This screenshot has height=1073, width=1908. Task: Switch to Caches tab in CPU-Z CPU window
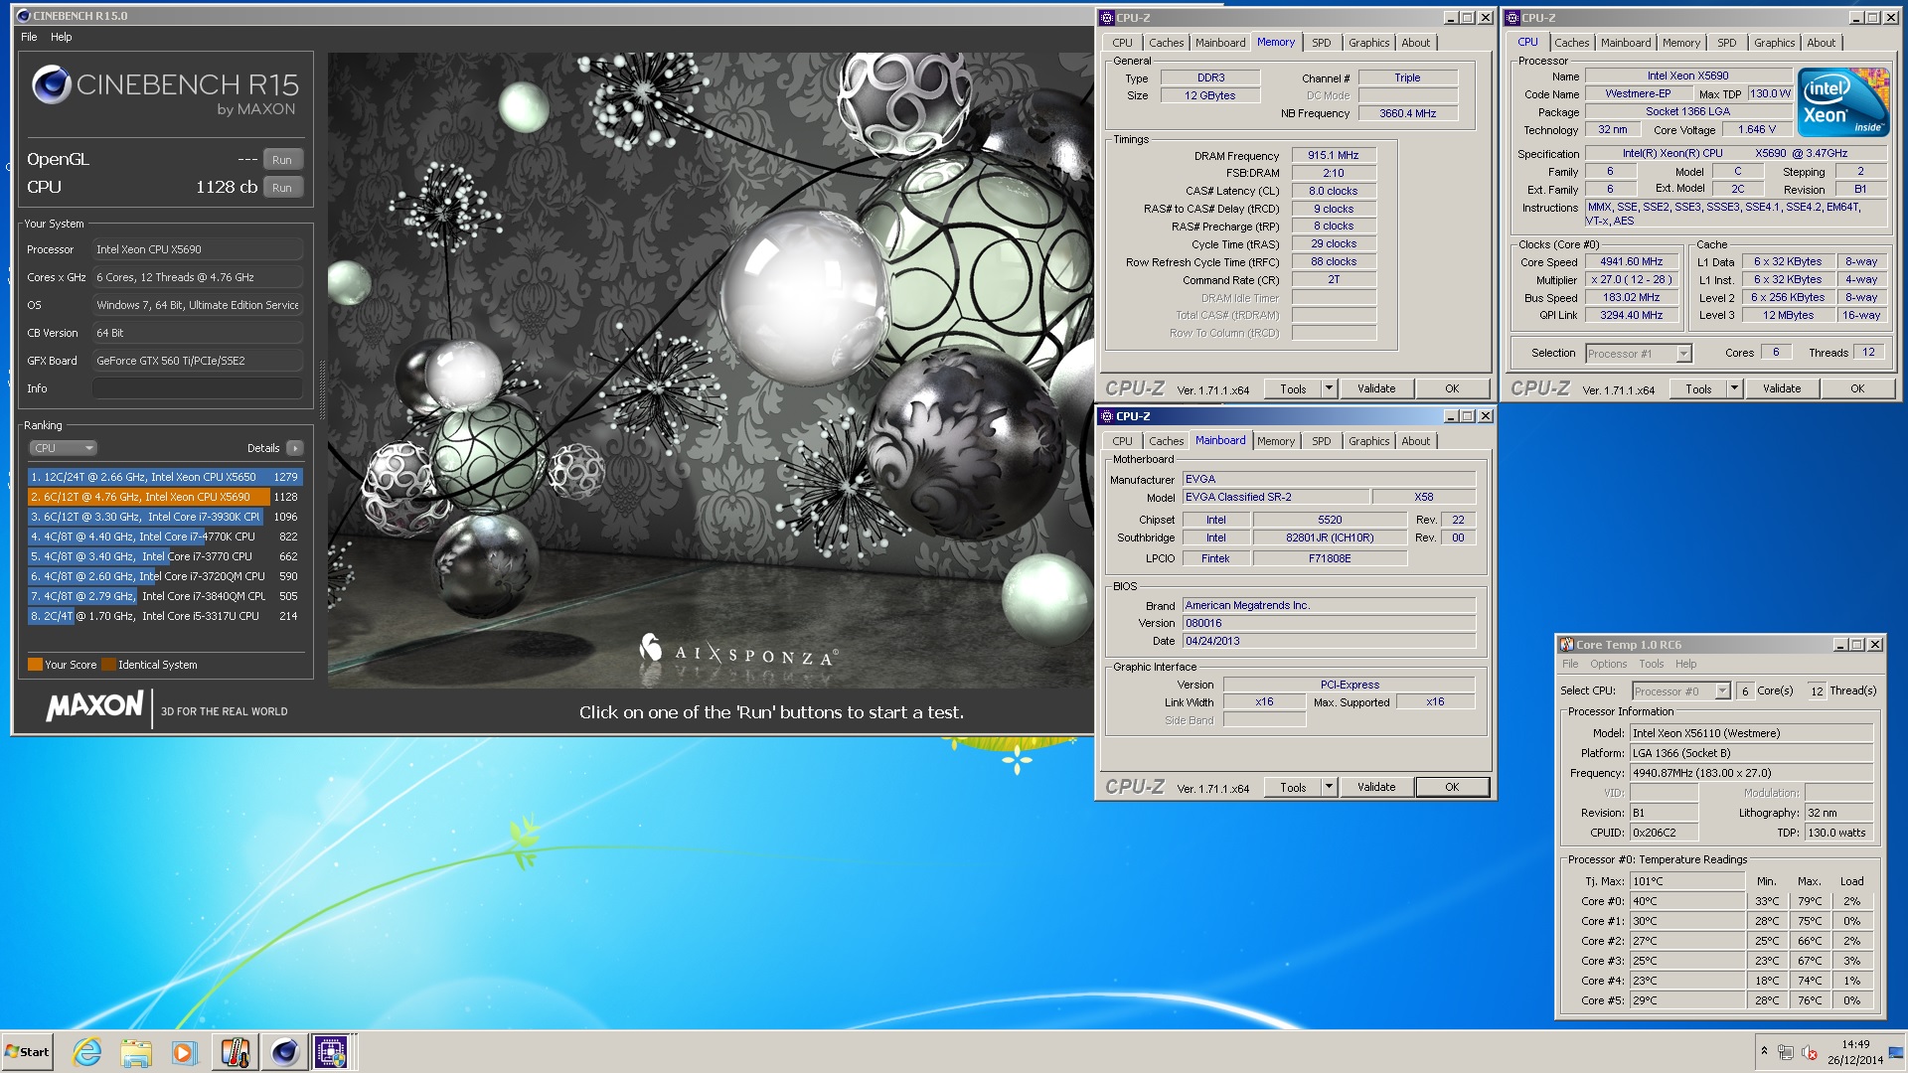pyautogui.click(x=1571, y=43)
